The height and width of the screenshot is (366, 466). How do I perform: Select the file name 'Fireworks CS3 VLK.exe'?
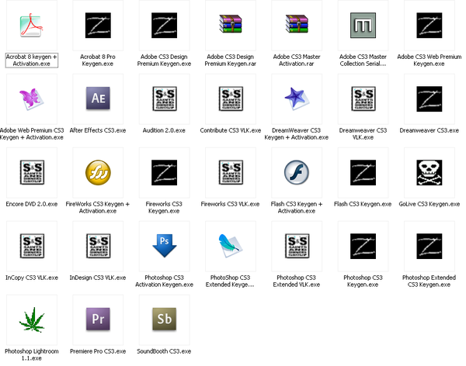(x=231, y=204)
